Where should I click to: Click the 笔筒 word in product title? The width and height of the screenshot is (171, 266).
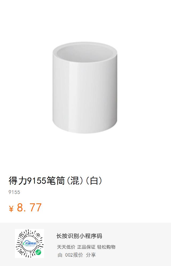point(56,181)
